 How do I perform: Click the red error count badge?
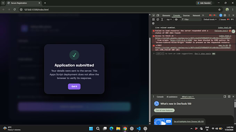tap(211, 15)
